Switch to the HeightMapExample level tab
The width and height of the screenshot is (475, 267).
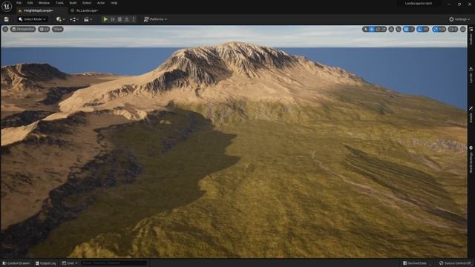pyautogui.click(x=38, y=10)
